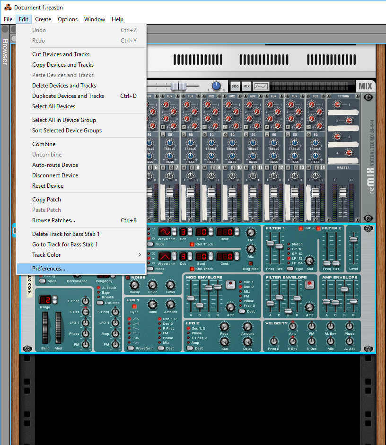Viewport: 386px width, 445px height.
Task: Click oscillator 2 Semi spinner
Action: click(211, 257)
